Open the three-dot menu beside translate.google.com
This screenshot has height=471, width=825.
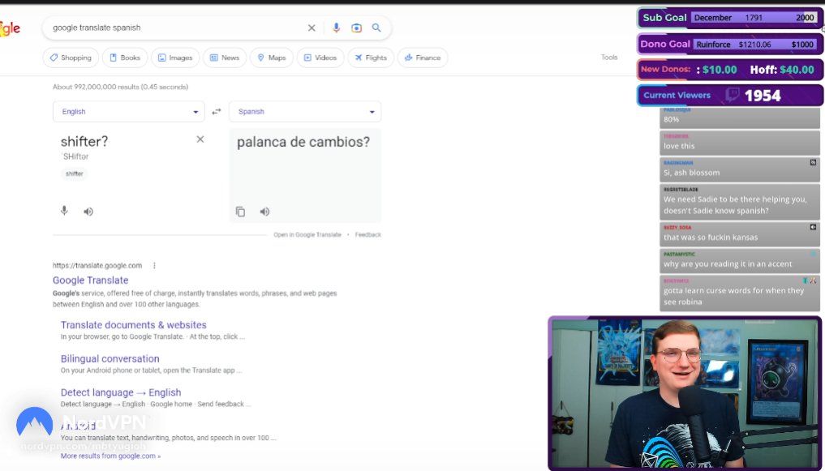(x=154, y=264)
